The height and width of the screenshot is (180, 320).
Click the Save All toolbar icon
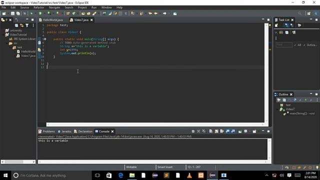pos(18,13)
